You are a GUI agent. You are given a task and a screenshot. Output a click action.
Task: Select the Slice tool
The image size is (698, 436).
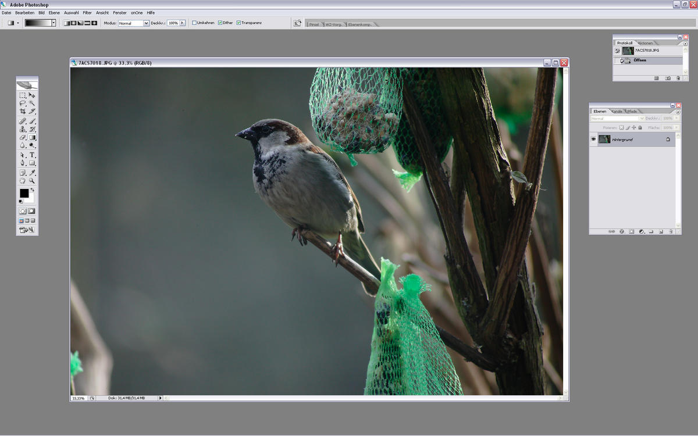click(x=32, y=111)
